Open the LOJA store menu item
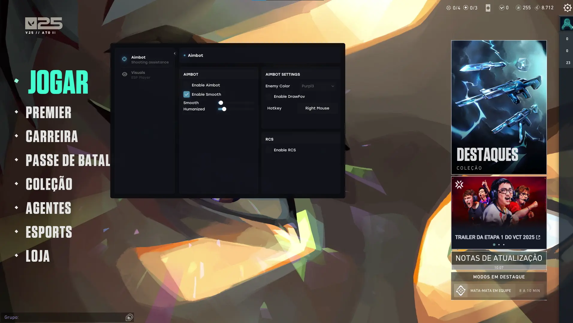 (38, 256)
